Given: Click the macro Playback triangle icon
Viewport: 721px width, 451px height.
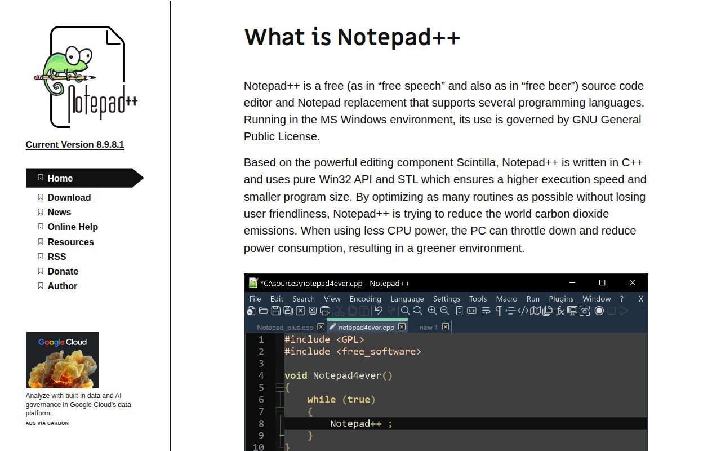Looking at the screenshot, I should [624, 311].
